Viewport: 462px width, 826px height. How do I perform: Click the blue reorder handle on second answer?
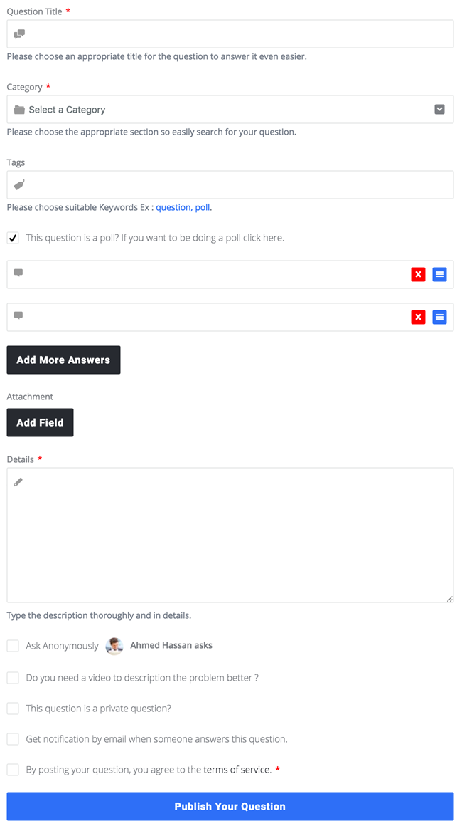point(440,317)
